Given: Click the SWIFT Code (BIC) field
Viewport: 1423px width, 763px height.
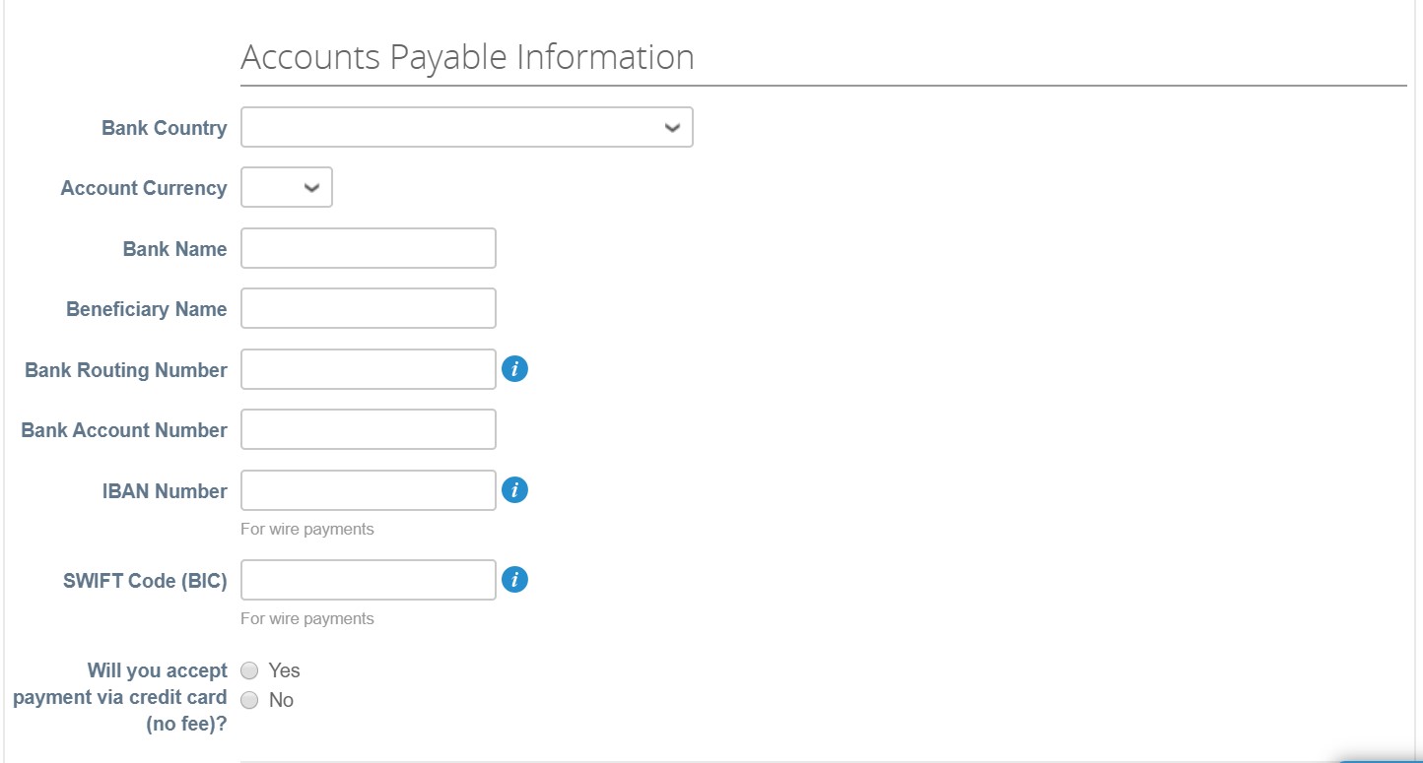Looking at the screenshot, I should (x=368, y=580).
